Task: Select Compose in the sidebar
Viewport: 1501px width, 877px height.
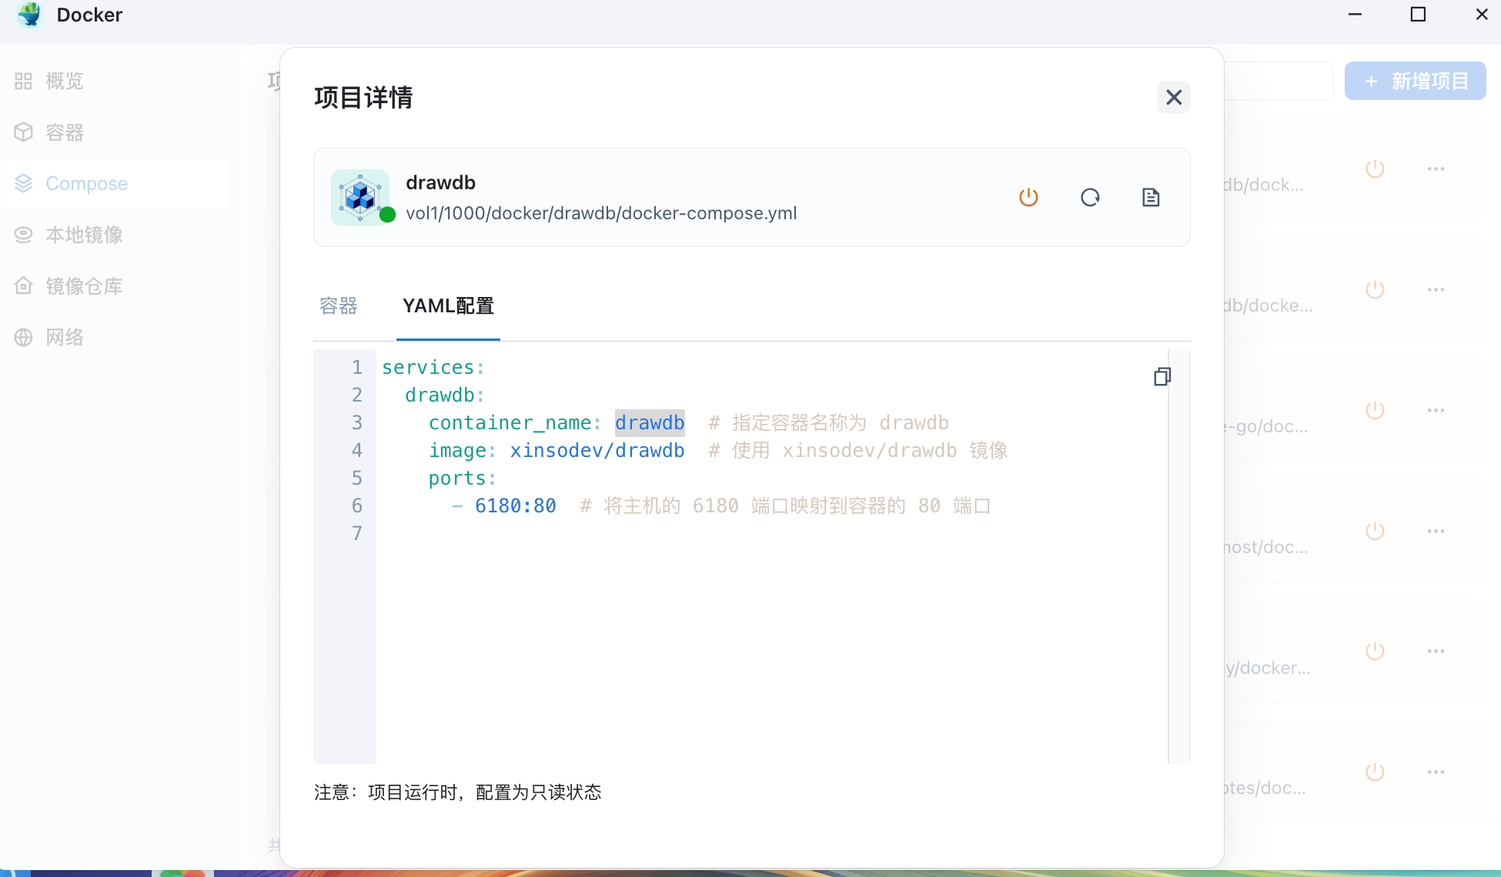Action: (86, 183)
